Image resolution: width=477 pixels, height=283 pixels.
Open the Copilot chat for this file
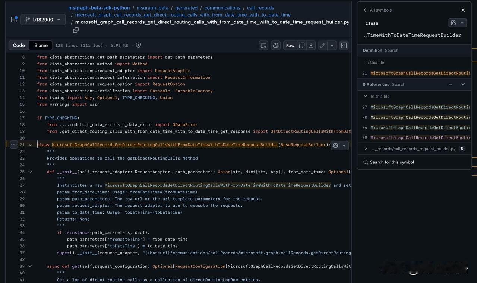[276, 45]
